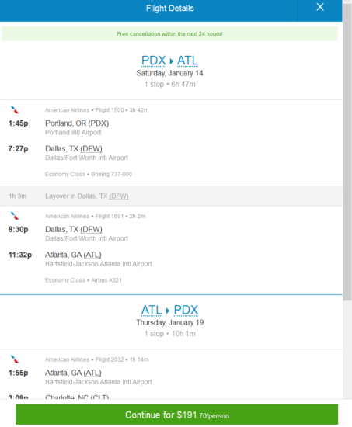This screenshot has height=427, width=352.
Task: Click American Airlines logo for Flight 2032
Action: (x=15, y=359)
